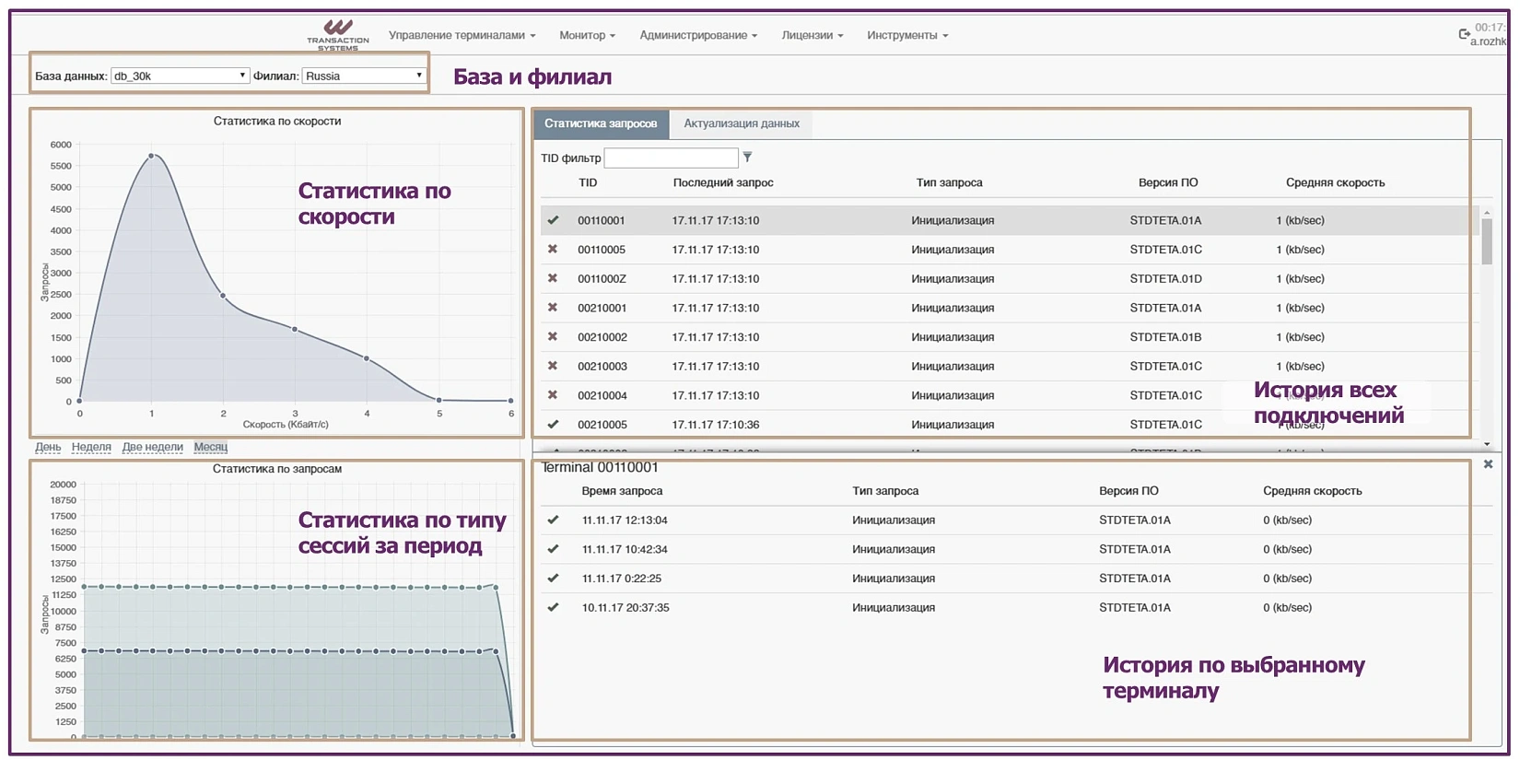This screenshot has height=760, width=1520.
Task: Close the Terminal 00110001 history panel
Action: click(1488, 465)
